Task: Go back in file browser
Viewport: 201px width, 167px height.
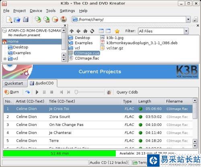Action: click(78, 31)
